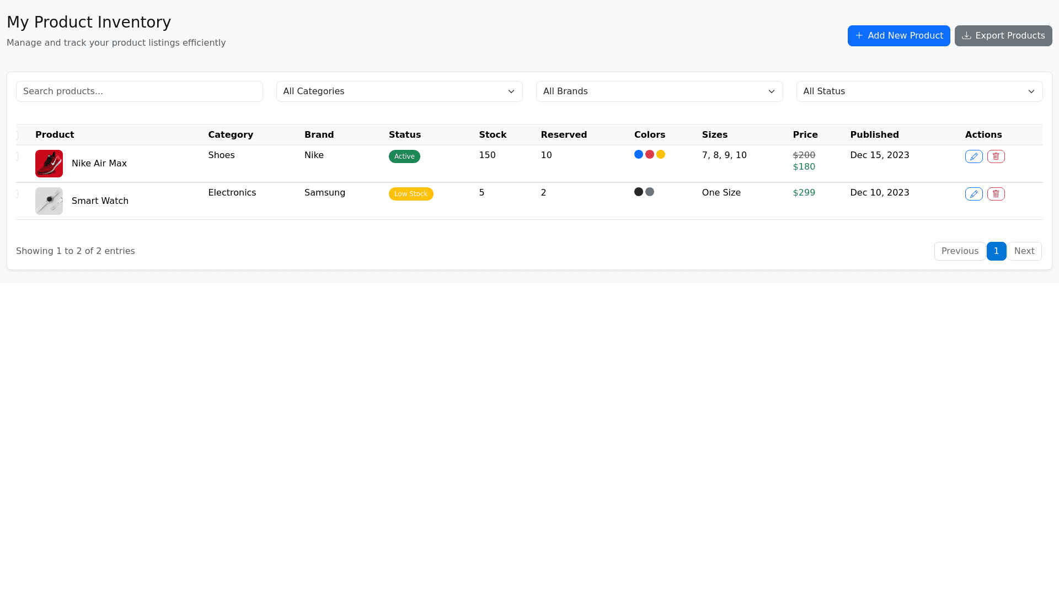Toggle the select-all header checkbox
Image resolution: width=1059 pixels, height=595 pixels.
(16, 136)
